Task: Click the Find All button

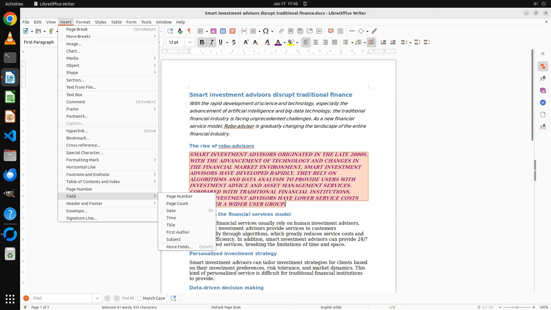Action: coord(128,298)
